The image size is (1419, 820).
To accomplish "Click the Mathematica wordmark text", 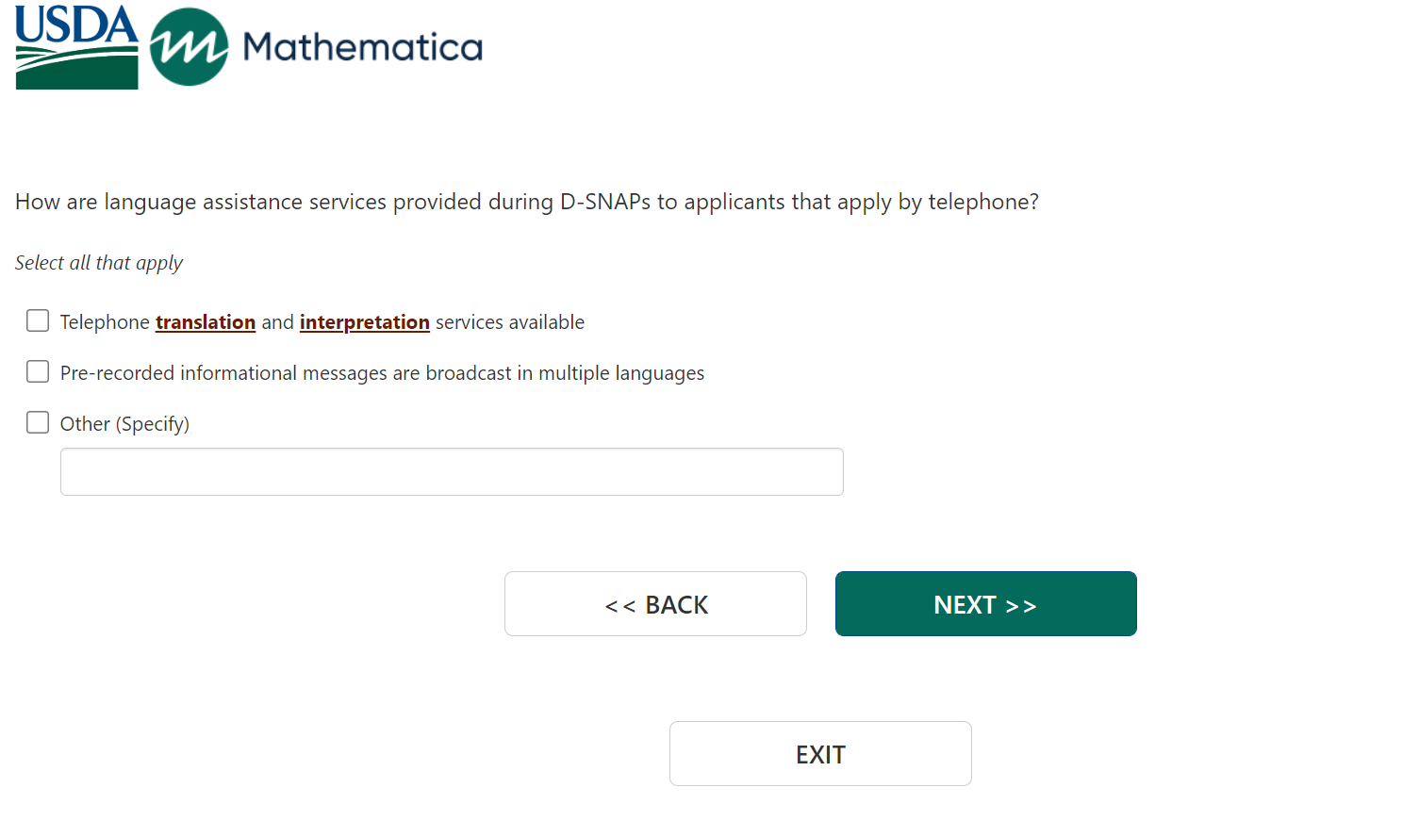I will click(x=362, y=47).
